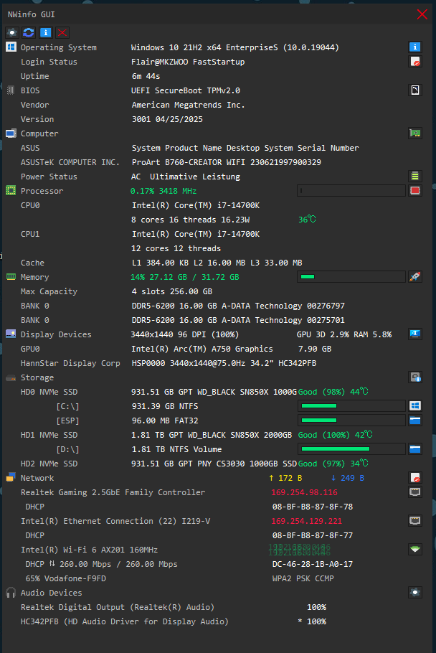Click the Memory usage progress bar
Viewport: 436px width, 653px height.
pyautogui.click(x=351, y=276)
